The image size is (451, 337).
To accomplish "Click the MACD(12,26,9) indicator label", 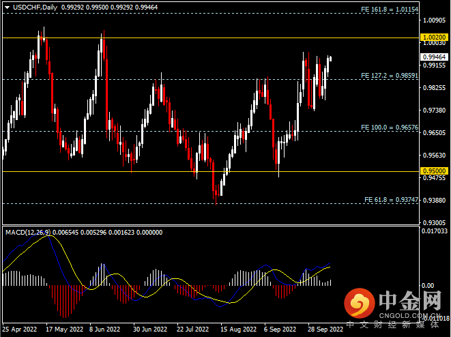I will click(x=28, y=233).
